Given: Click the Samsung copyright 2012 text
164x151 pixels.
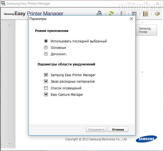Looking at the screenshot, I should pyautogui.click(x=96, y=139).
